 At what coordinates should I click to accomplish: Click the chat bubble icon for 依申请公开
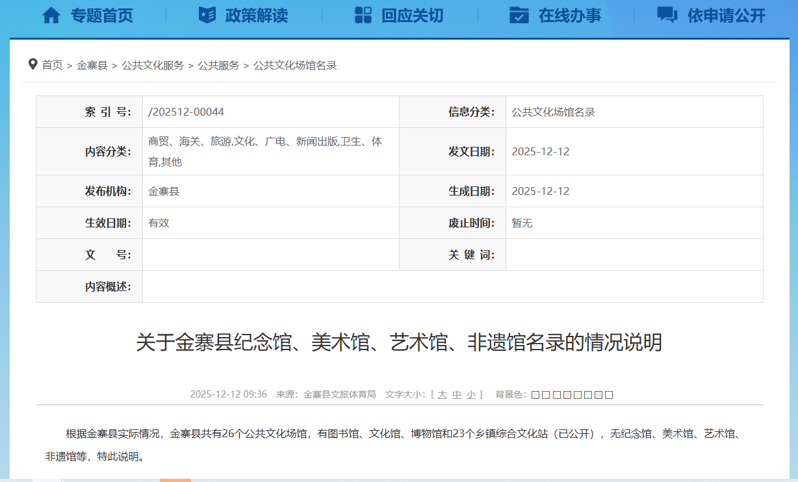(x=667, y=16)
